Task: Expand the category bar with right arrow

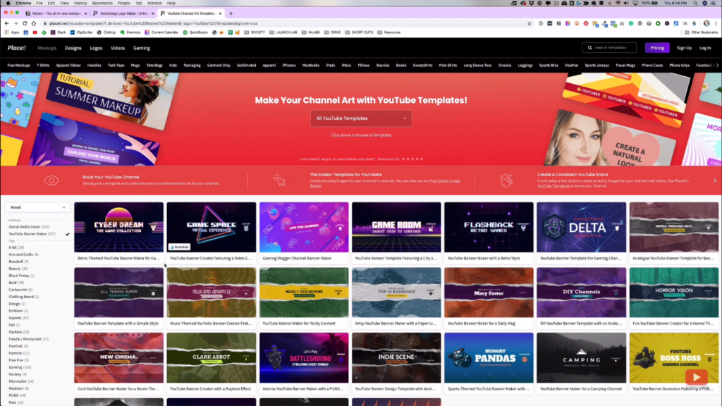Action: tap(717, 66)
